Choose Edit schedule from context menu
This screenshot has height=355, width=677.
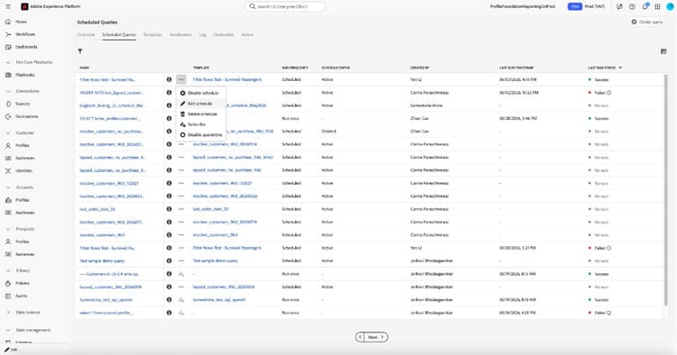coord(199,104)
